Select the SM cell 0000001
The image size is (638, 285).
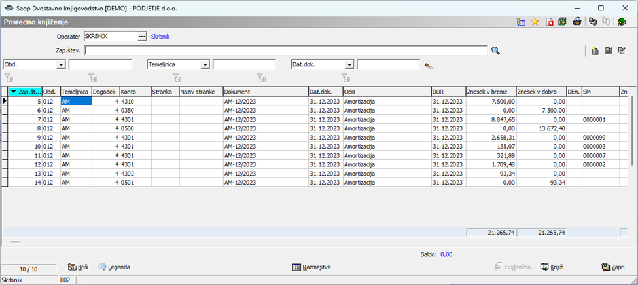pos(600,119)
